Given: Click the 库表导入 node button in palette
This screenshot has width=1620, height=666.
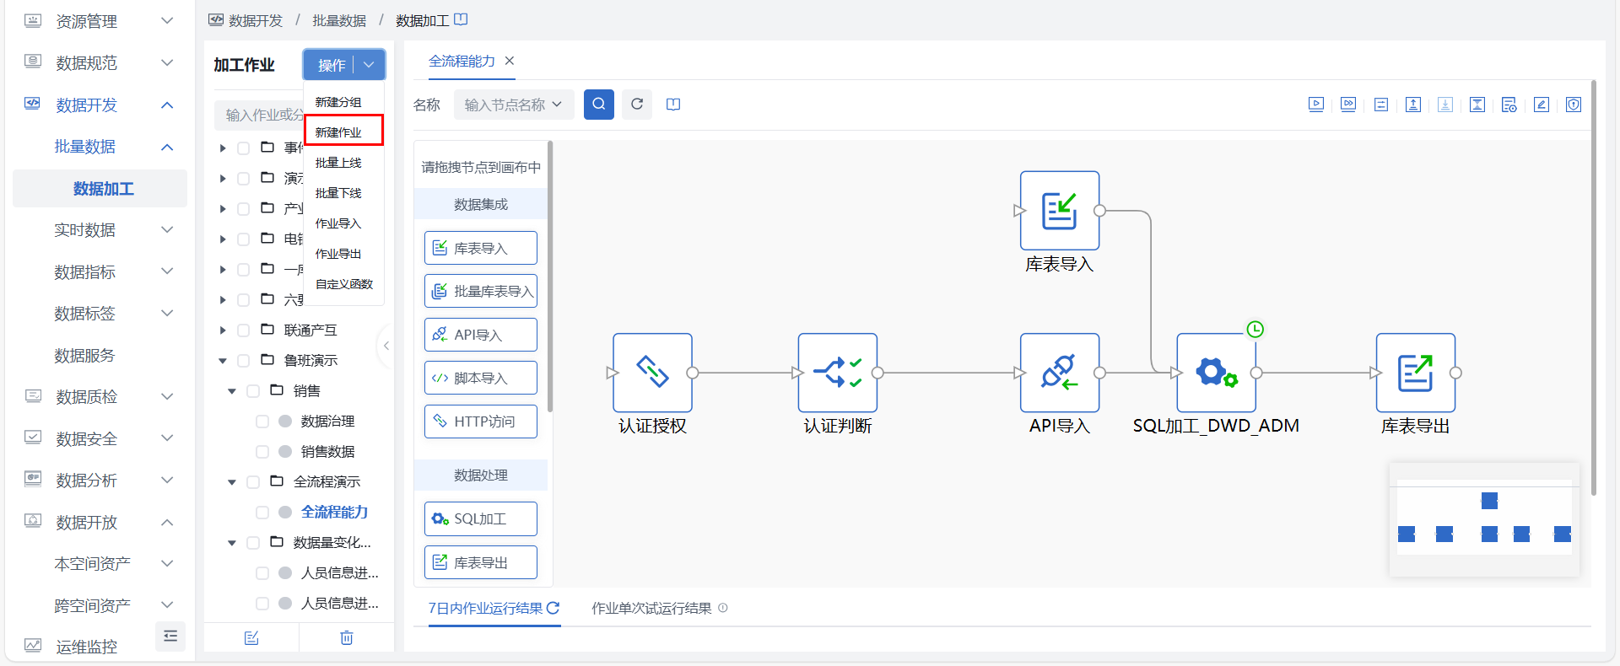Looking at the screenshot, I should pos(480,248).
